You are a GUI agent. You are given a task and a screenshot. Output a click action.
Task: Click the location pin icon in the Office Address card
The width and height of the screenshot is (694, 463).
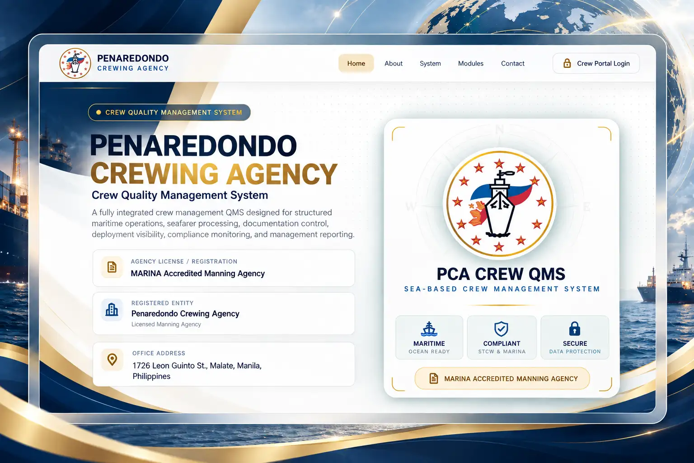(x=112, y=360)
